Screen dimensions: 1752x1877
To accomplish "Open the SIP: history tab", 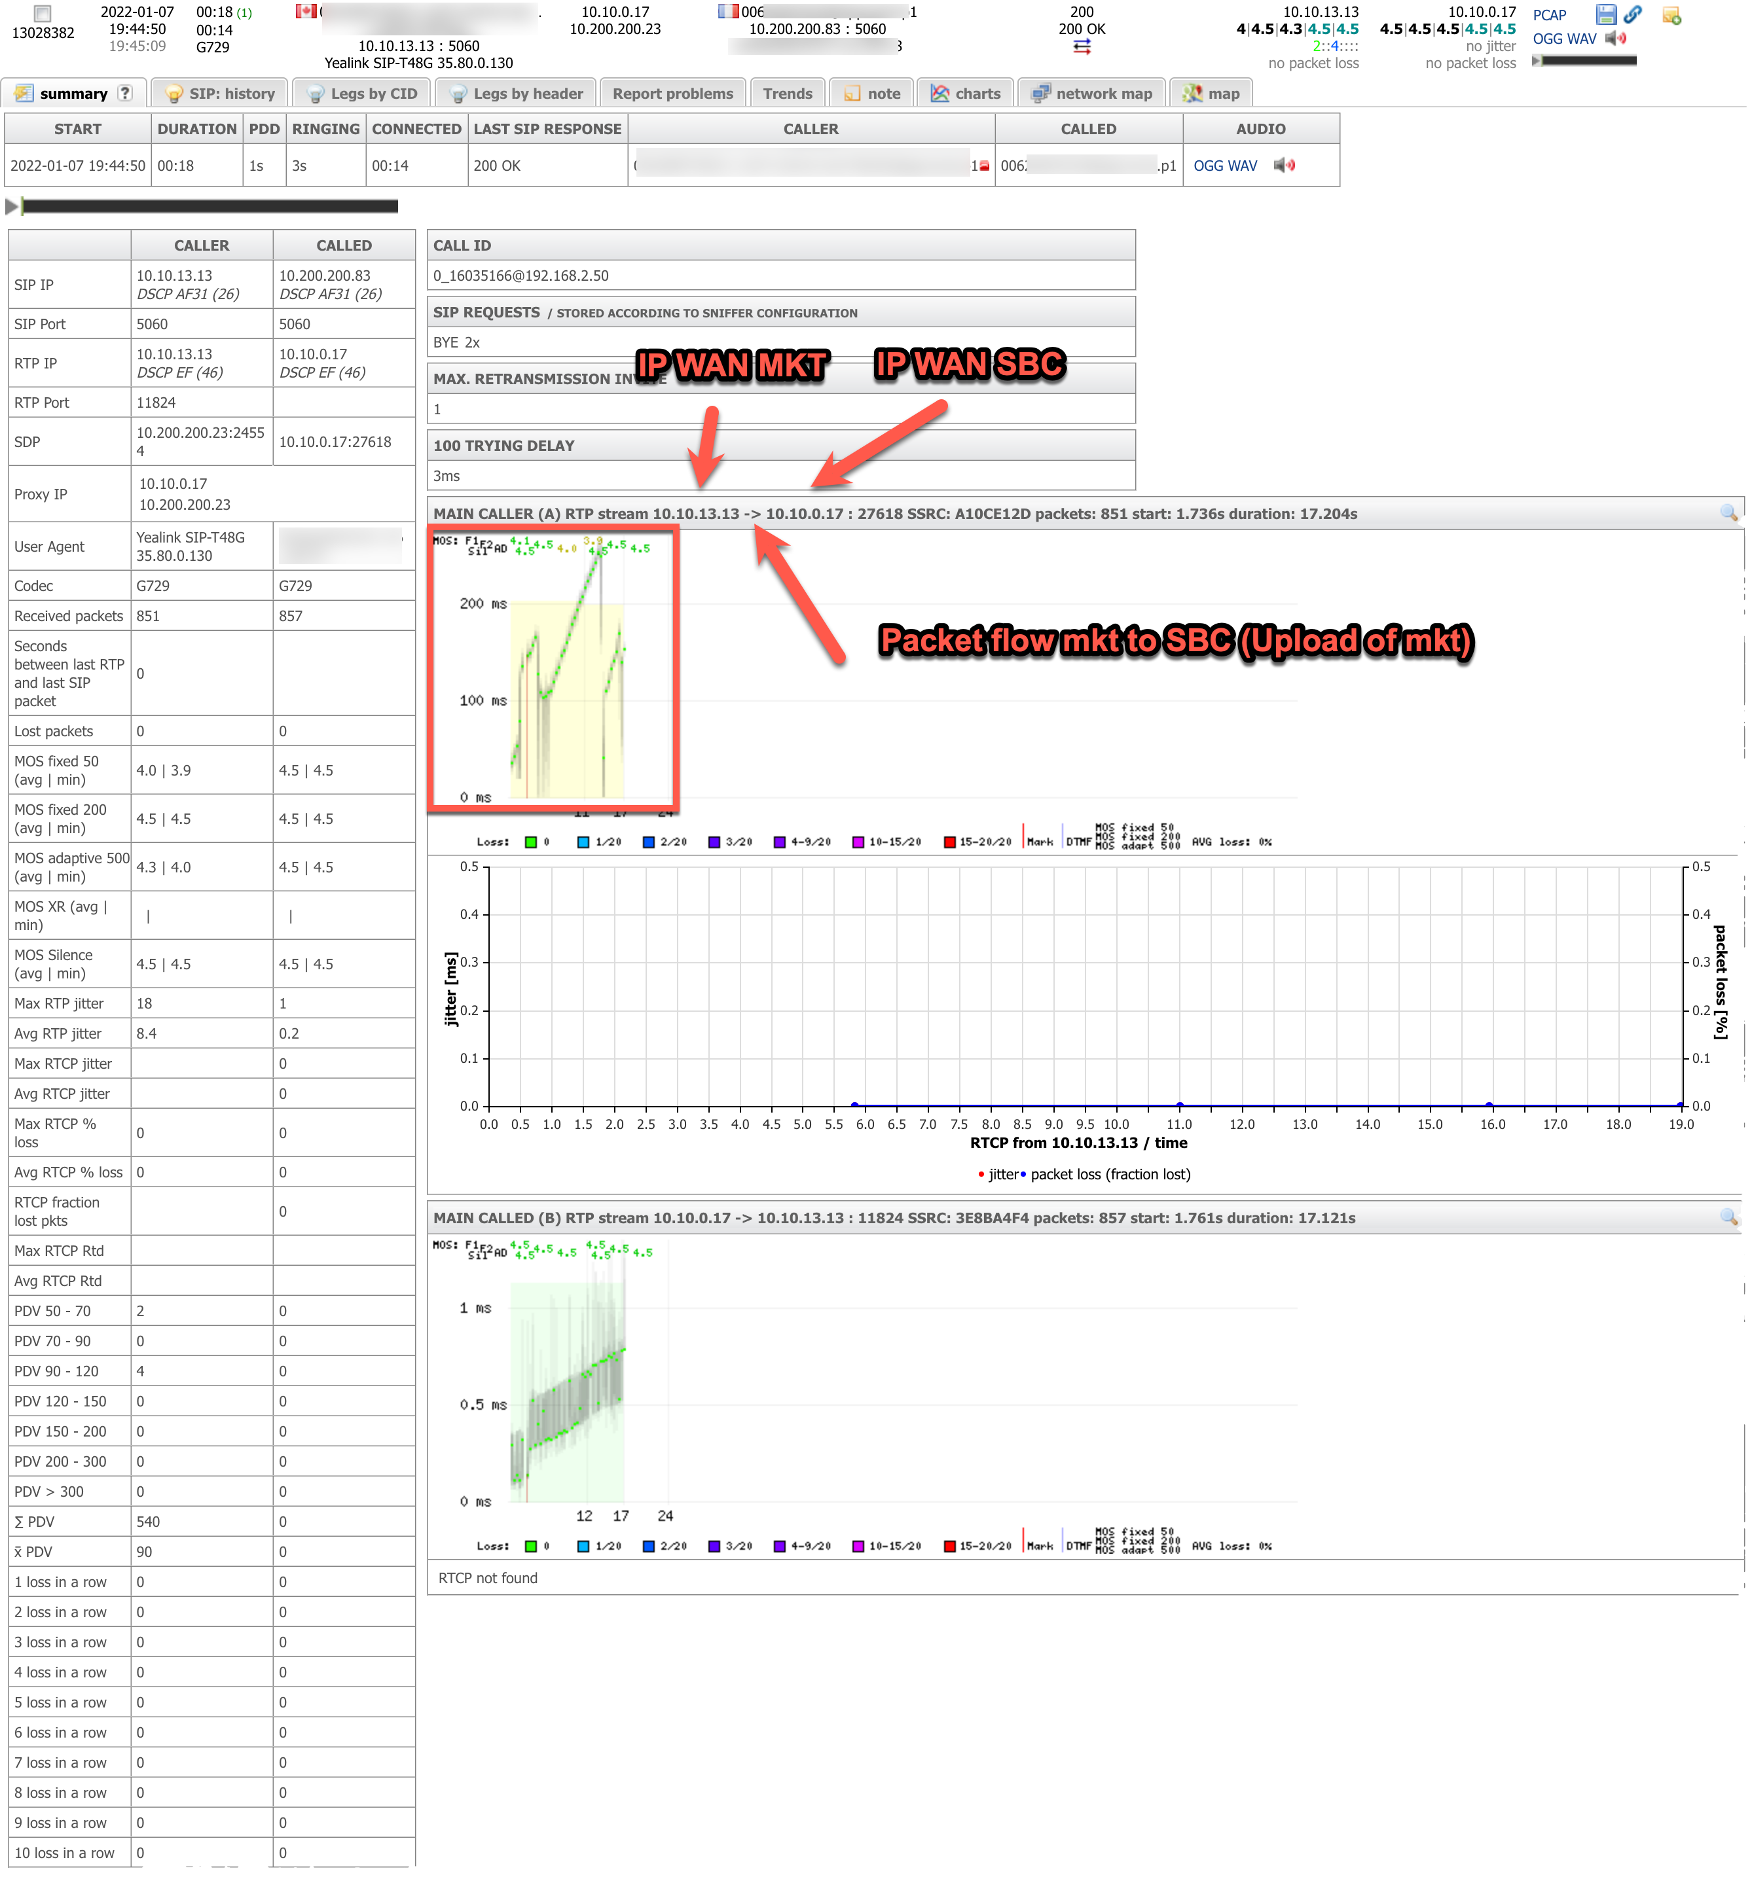I will 220,94.
